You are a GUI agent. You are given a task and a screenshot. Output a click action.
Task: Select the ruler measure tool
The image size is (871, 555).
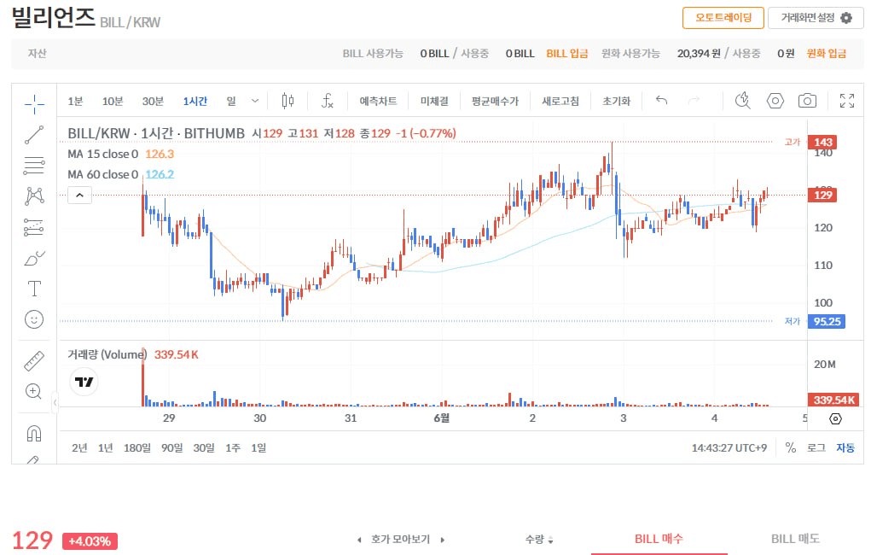(34, 360)
